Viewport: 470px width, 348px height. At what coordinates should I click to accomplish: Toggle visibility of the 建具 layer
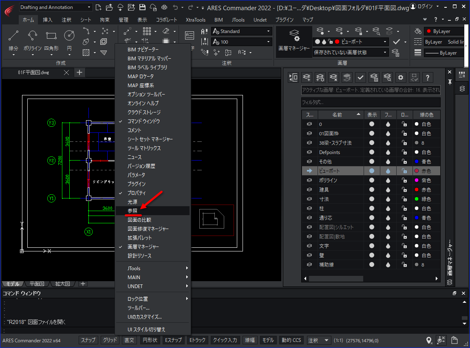pos(372,189)
